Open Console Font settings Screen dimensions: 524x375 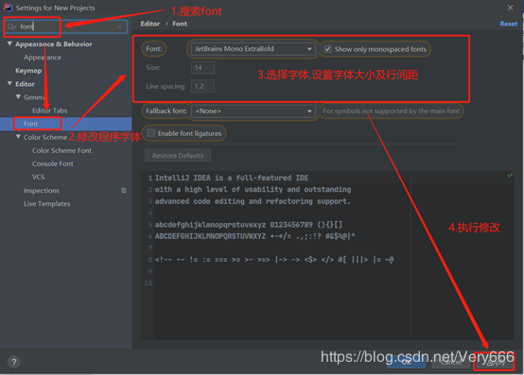click(53, 163)
